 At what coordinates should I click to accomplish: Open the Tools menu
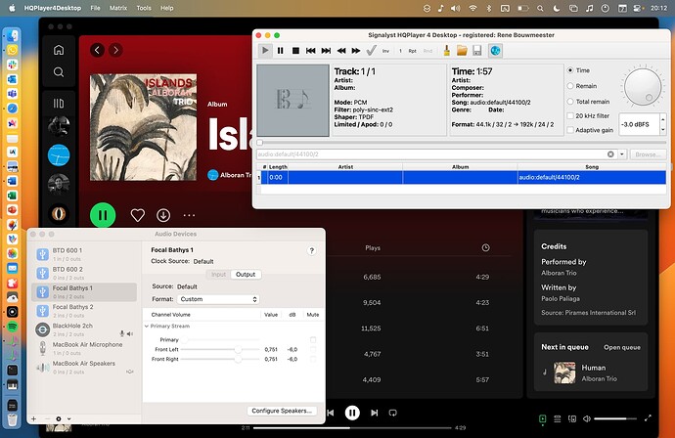144,8
